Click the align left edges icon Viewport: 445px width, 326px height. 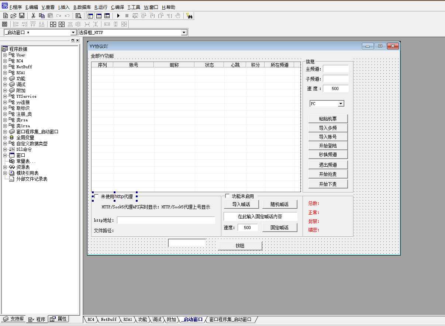click(16, 24)
